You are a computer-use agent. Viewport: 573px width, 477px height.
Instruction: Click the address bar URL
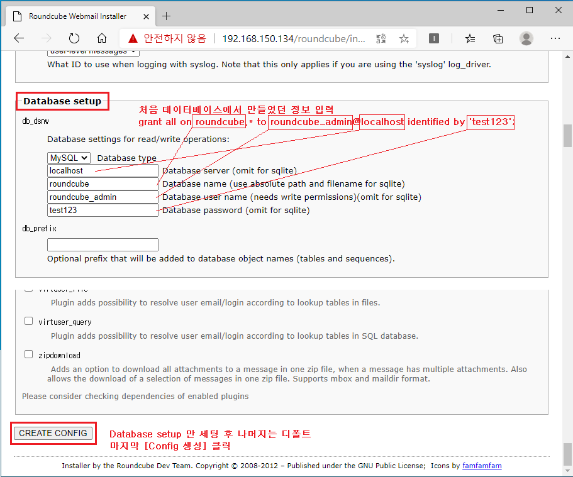[294, 38]
